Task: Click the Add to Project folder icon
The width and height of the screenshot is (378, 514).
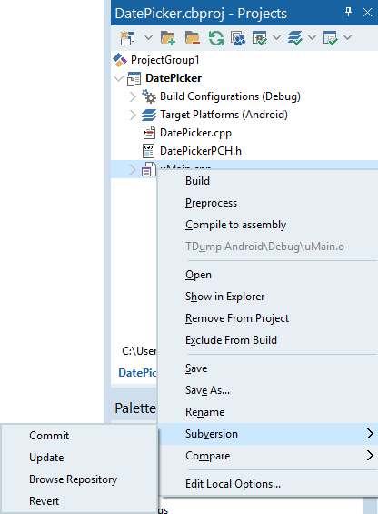Action: 168,38
